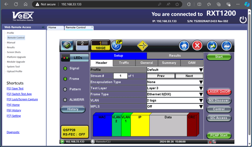Open the VLAN 2 tags dropdown
Viewport: 252px width, 147px height.
click(175, 100)
